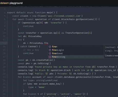118x97 pixels.
Task: Click the 'wss://steemd.steemit.com' string
Action: (x=64, y=16)
